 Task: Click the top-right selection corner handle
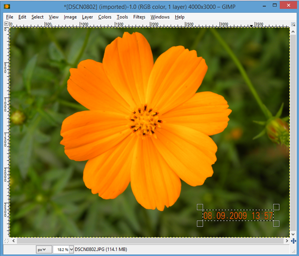pos(276,207)
